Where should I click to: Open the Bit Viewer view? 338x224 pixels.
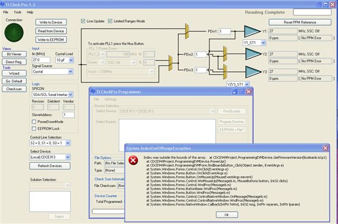pos(14,54)
